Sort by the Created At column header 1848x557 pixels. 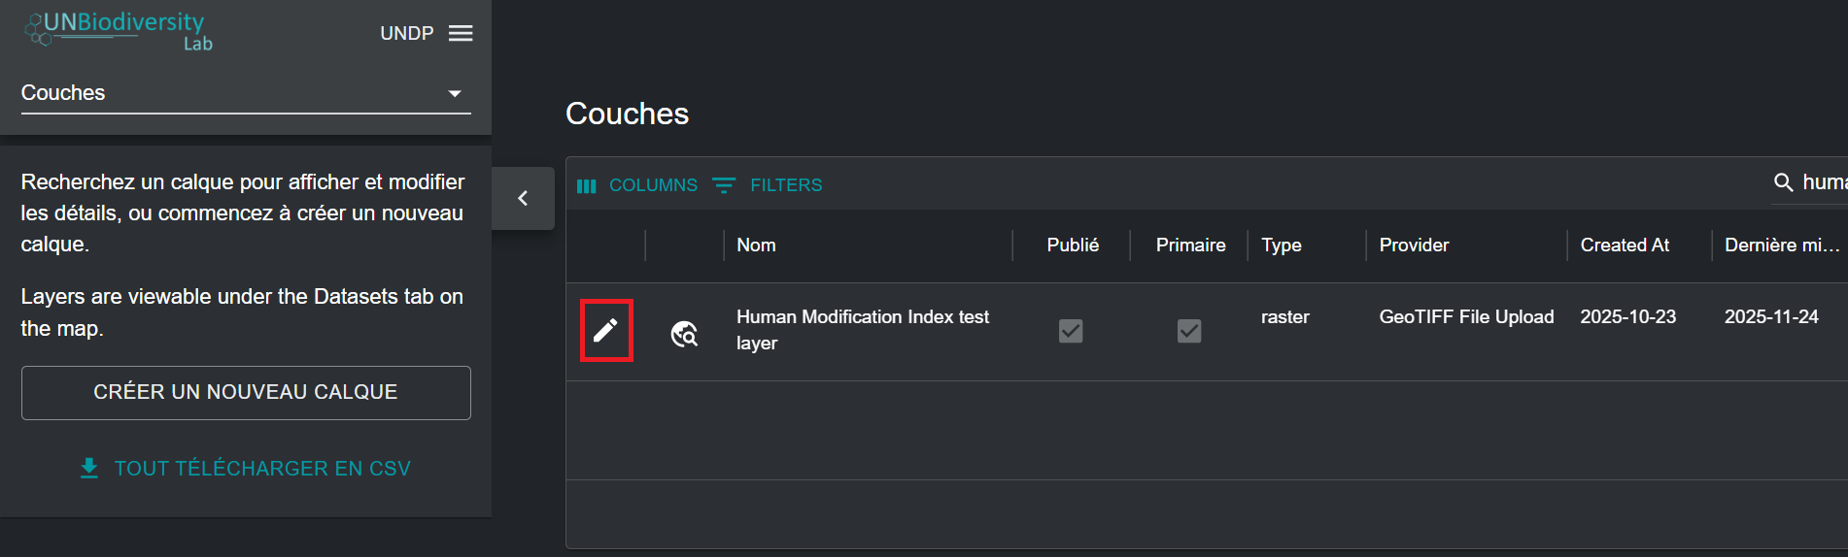click(x=1624, y=246)
